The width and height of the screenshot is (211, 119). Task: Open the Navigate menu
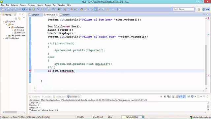[32, 5]
